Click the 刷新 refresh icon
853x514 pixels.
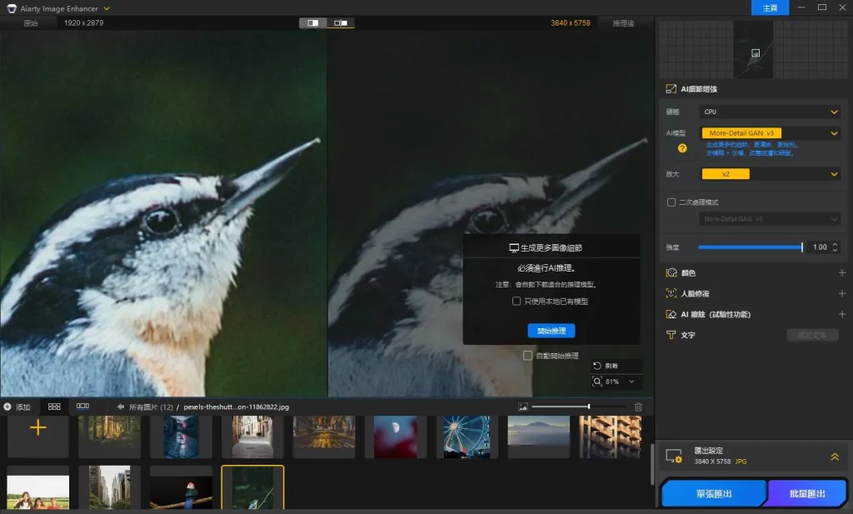[597, 366]
